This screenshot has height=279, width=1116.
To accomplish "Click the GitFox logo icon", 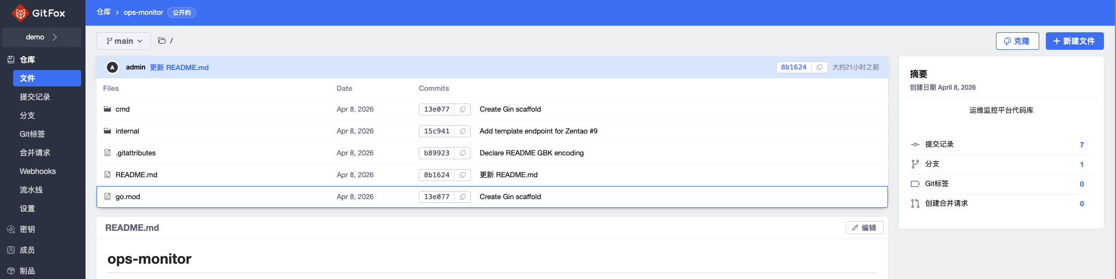I will pyautogui.click(x=20, y=13).
